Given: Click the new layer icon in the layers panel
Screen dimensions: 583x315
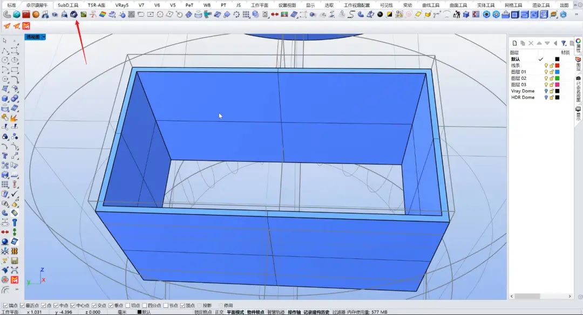Looking at the screenshot, I should point(515,43).
